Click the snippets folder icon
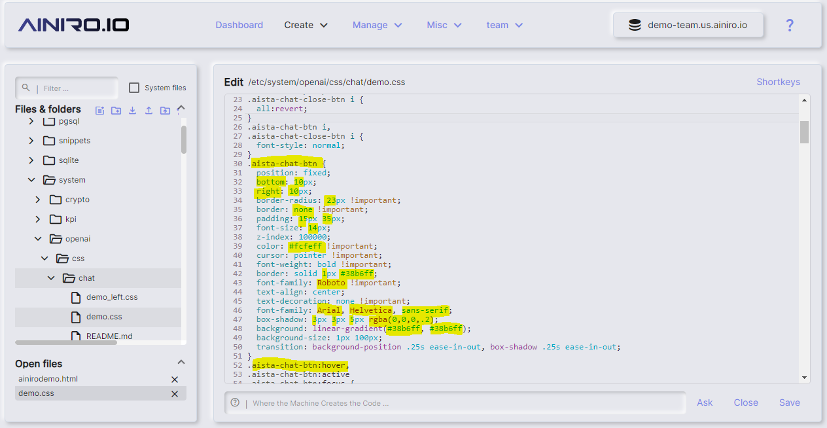 pyautogui.click(x=49, y=141)
